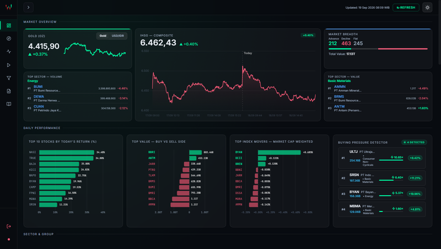Click the 4 DETECTED badge
Screen dimensions: 441x249
(414, 143)
